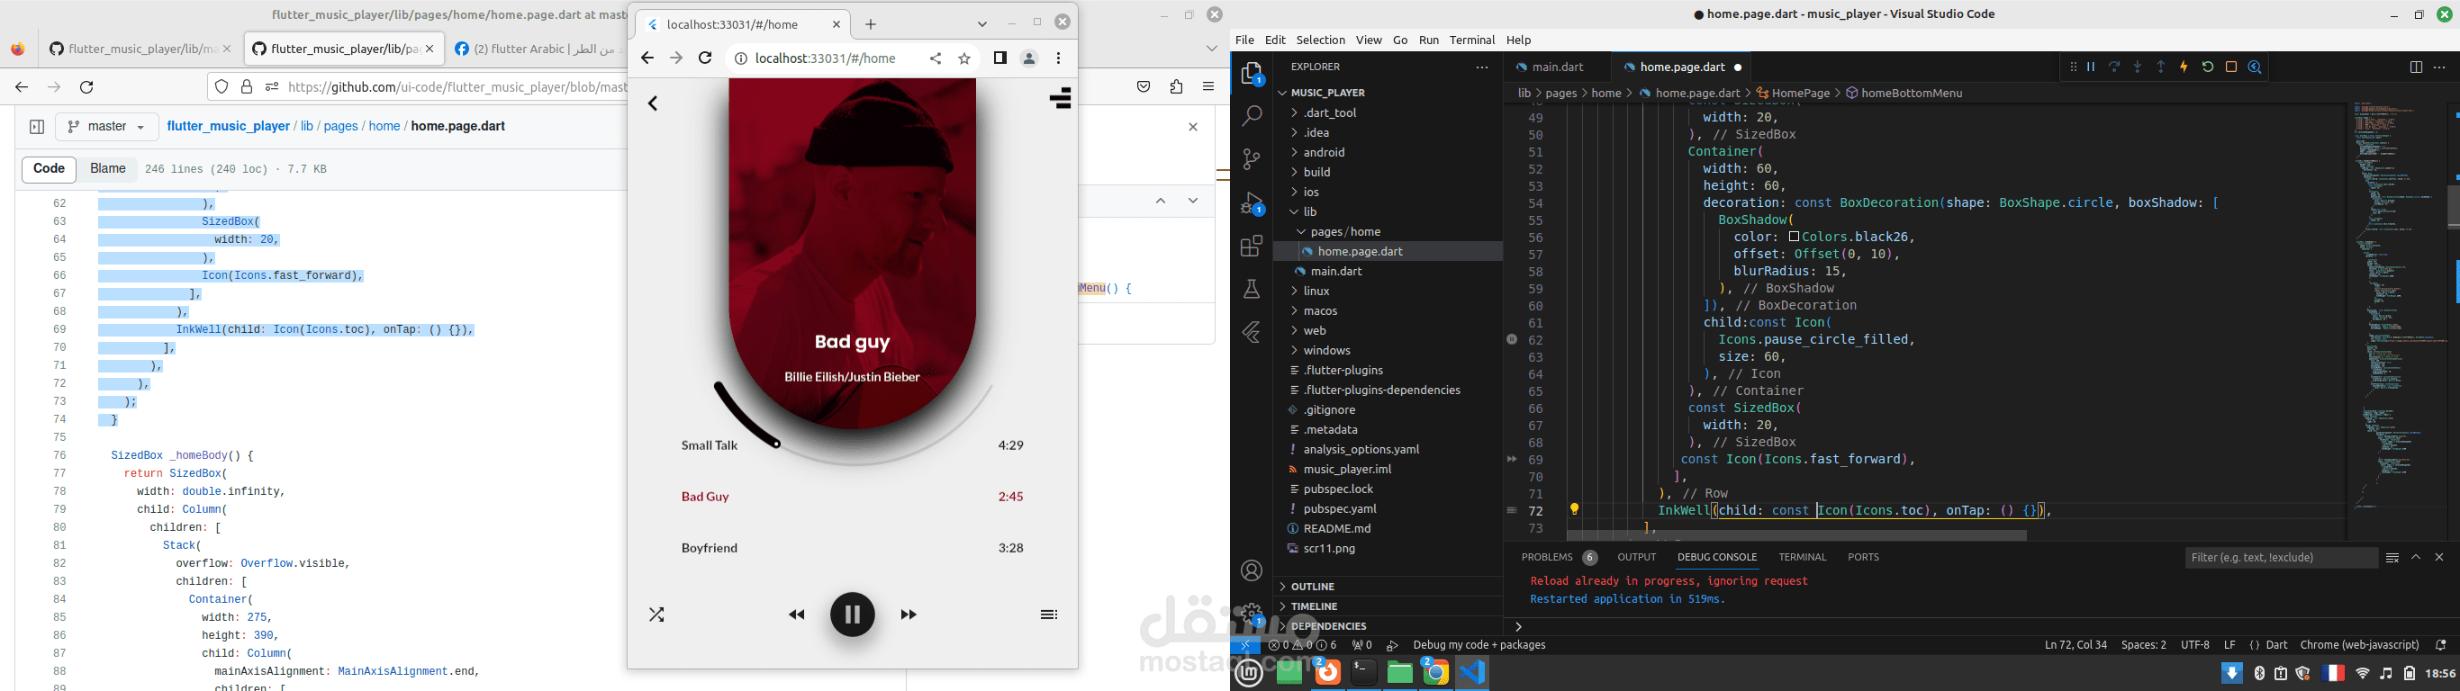Click the fast forward icon in the player
Image resolution: width=2460 pixels, height=691 pixels.
(x=909, y=615)
